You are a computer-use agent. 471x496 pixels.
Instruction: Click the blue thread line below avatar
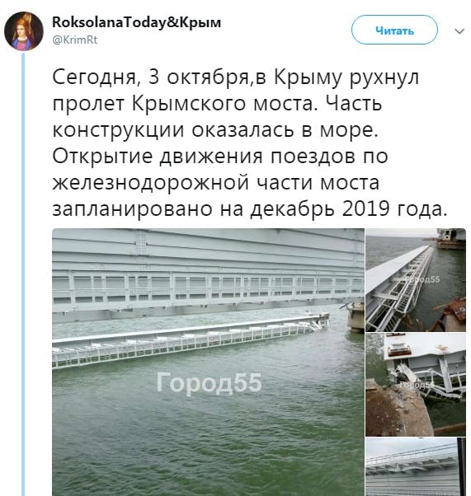click(23, 274)
